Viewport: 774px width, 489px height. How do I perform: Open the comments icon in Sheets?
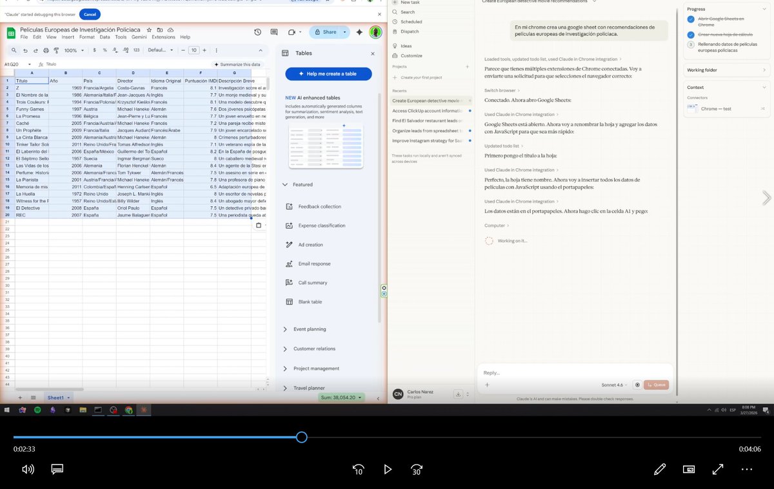click(274, 32)
